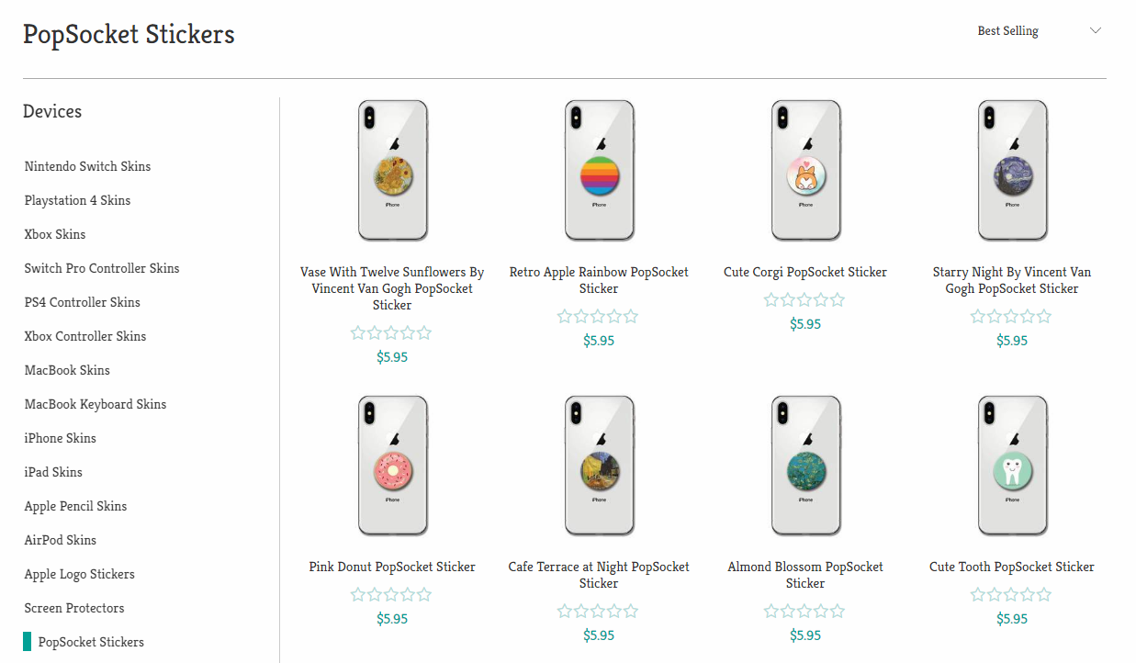
Task: Click the Cute Corgi PopSocket Sticker title
Action: coord(805,272)
